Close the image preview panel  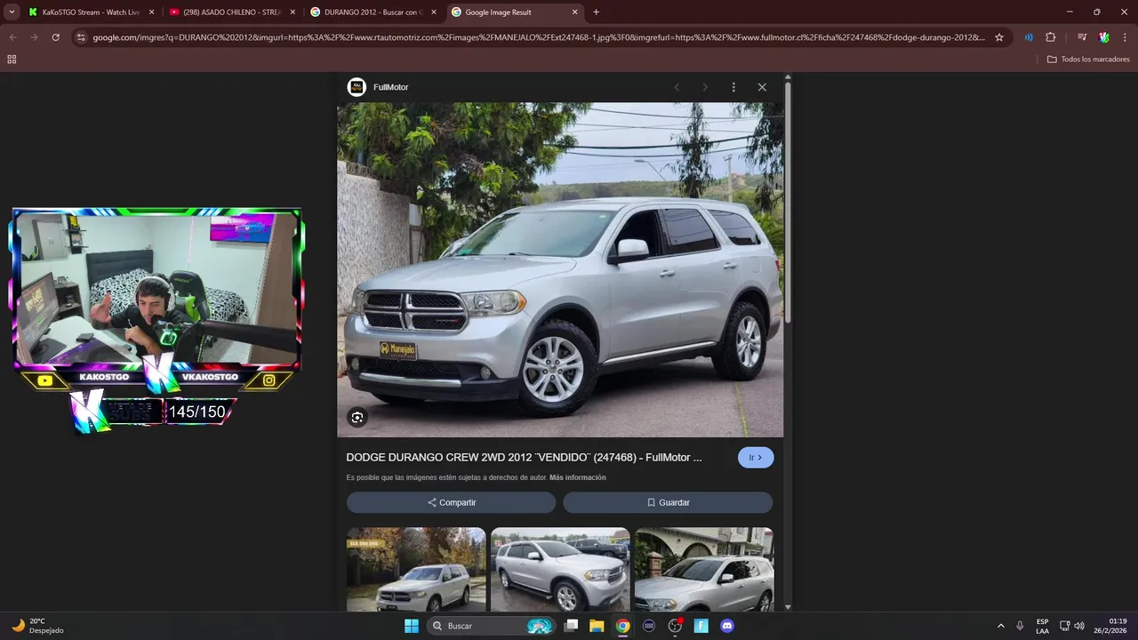762,87
